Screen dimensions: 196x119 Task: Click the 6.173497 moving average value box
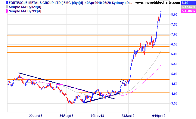coord(188,7)
